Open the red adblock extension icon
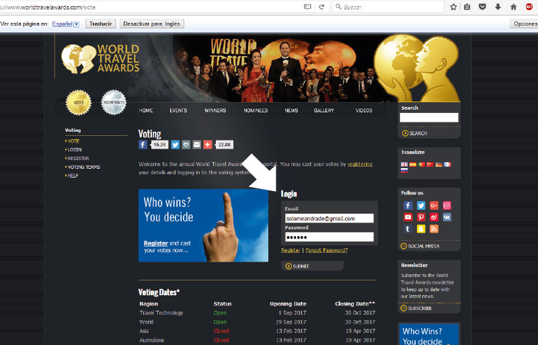The width and height of the screenshot is (538, 345). (x=529, y=7)
